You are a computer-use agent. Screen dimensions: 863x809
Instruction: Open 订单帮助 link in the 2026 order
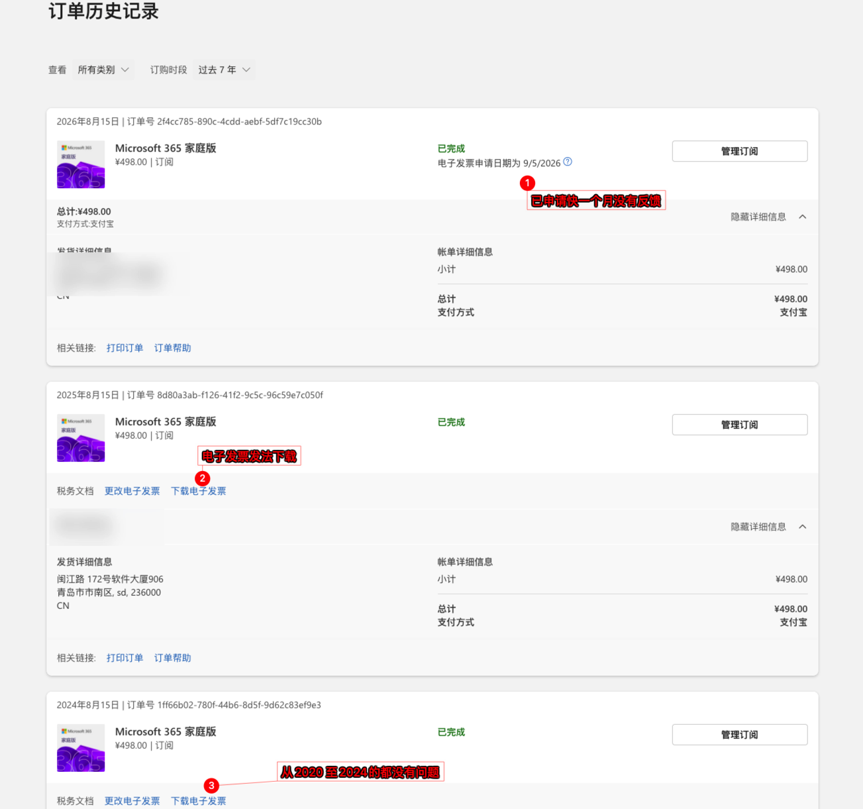173,348
